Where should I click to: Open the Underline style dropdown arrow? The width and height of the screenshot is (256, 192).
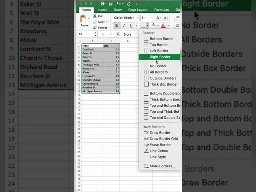click(136, 26)
